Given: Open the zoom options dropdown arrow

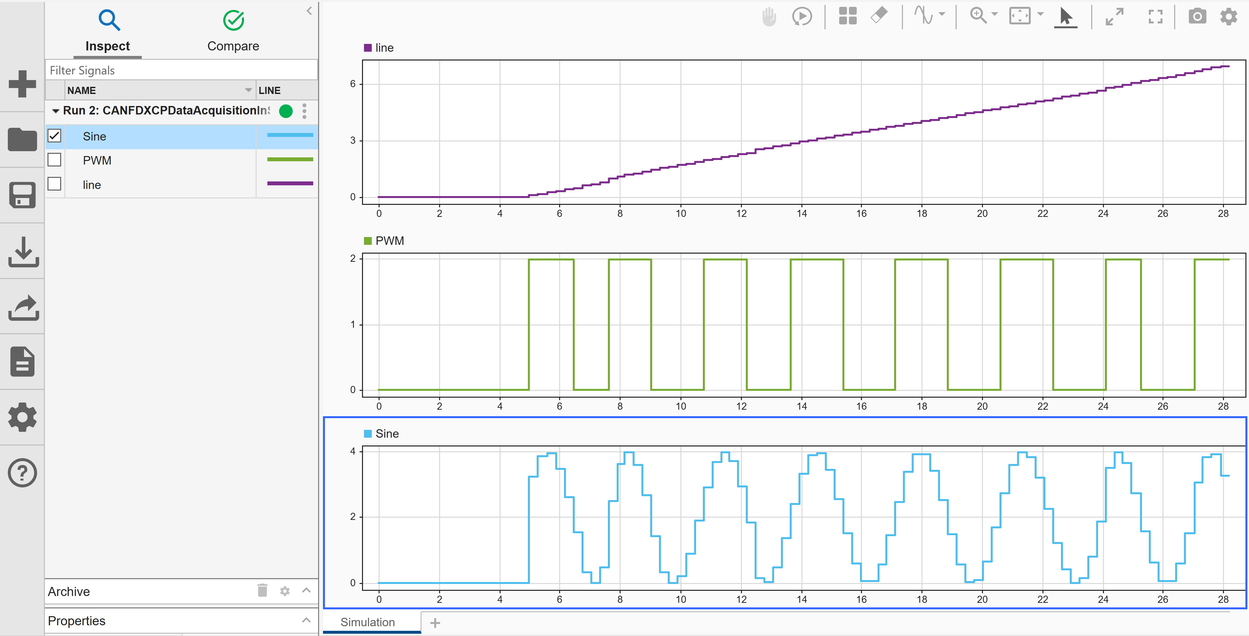Looking at the screenshot, I should 994,14.
